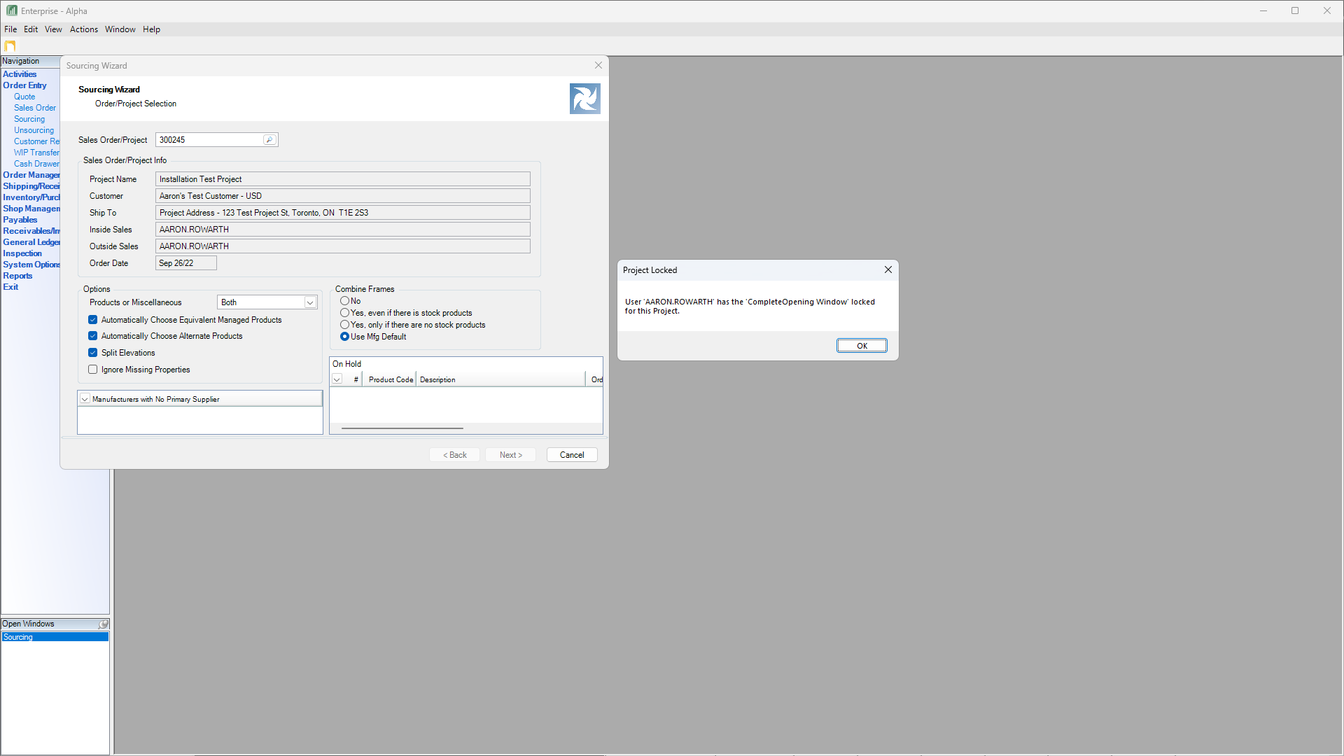
Task: Close the Project Locked dialog with X
Action: tap(888, 270)
